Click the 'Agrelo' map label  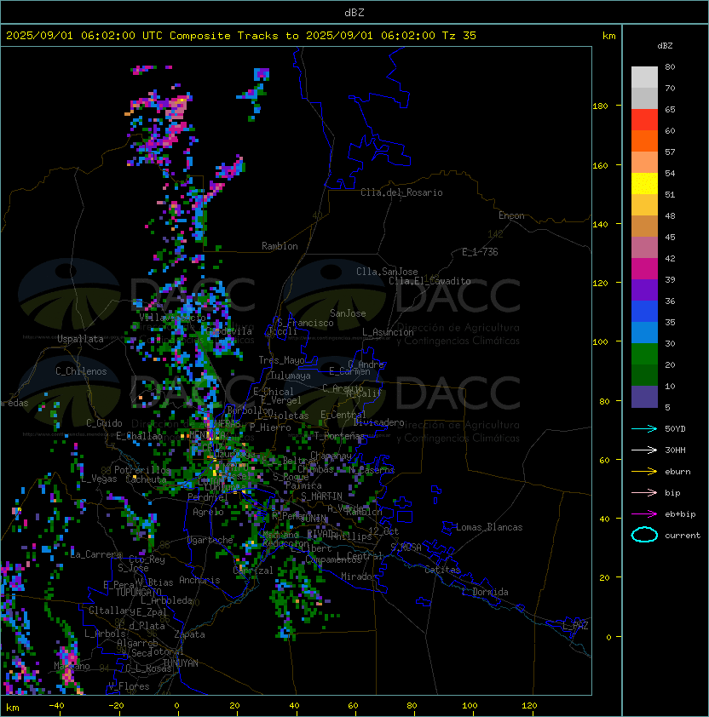click(x=208, y=512)
